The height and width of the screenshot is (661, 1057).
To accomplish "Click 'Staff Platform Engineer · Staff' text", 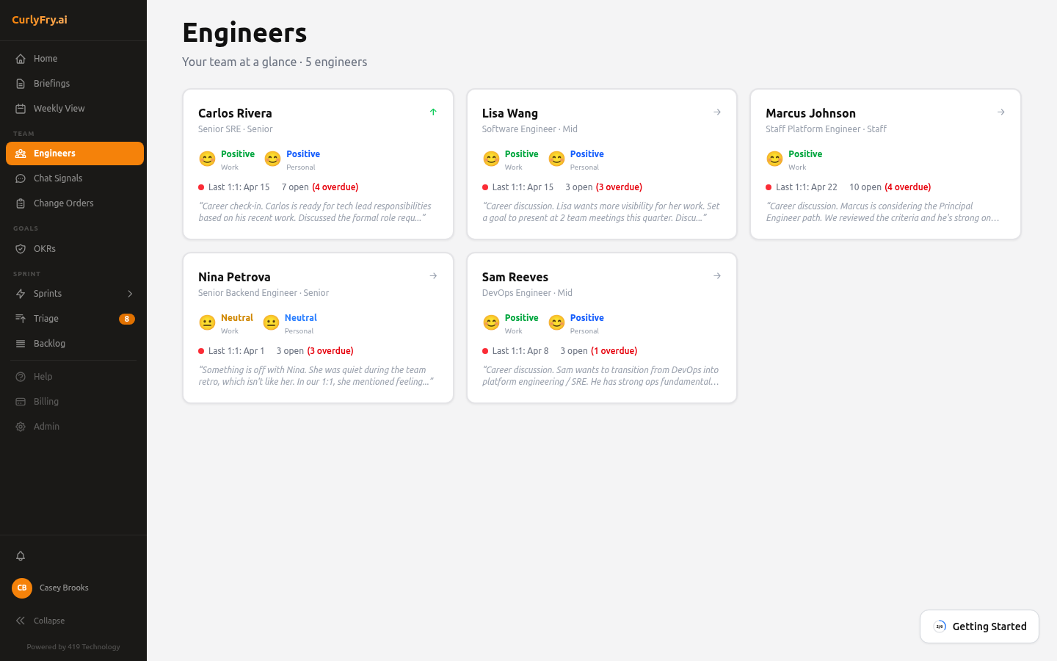I will [x=826, y=129].
